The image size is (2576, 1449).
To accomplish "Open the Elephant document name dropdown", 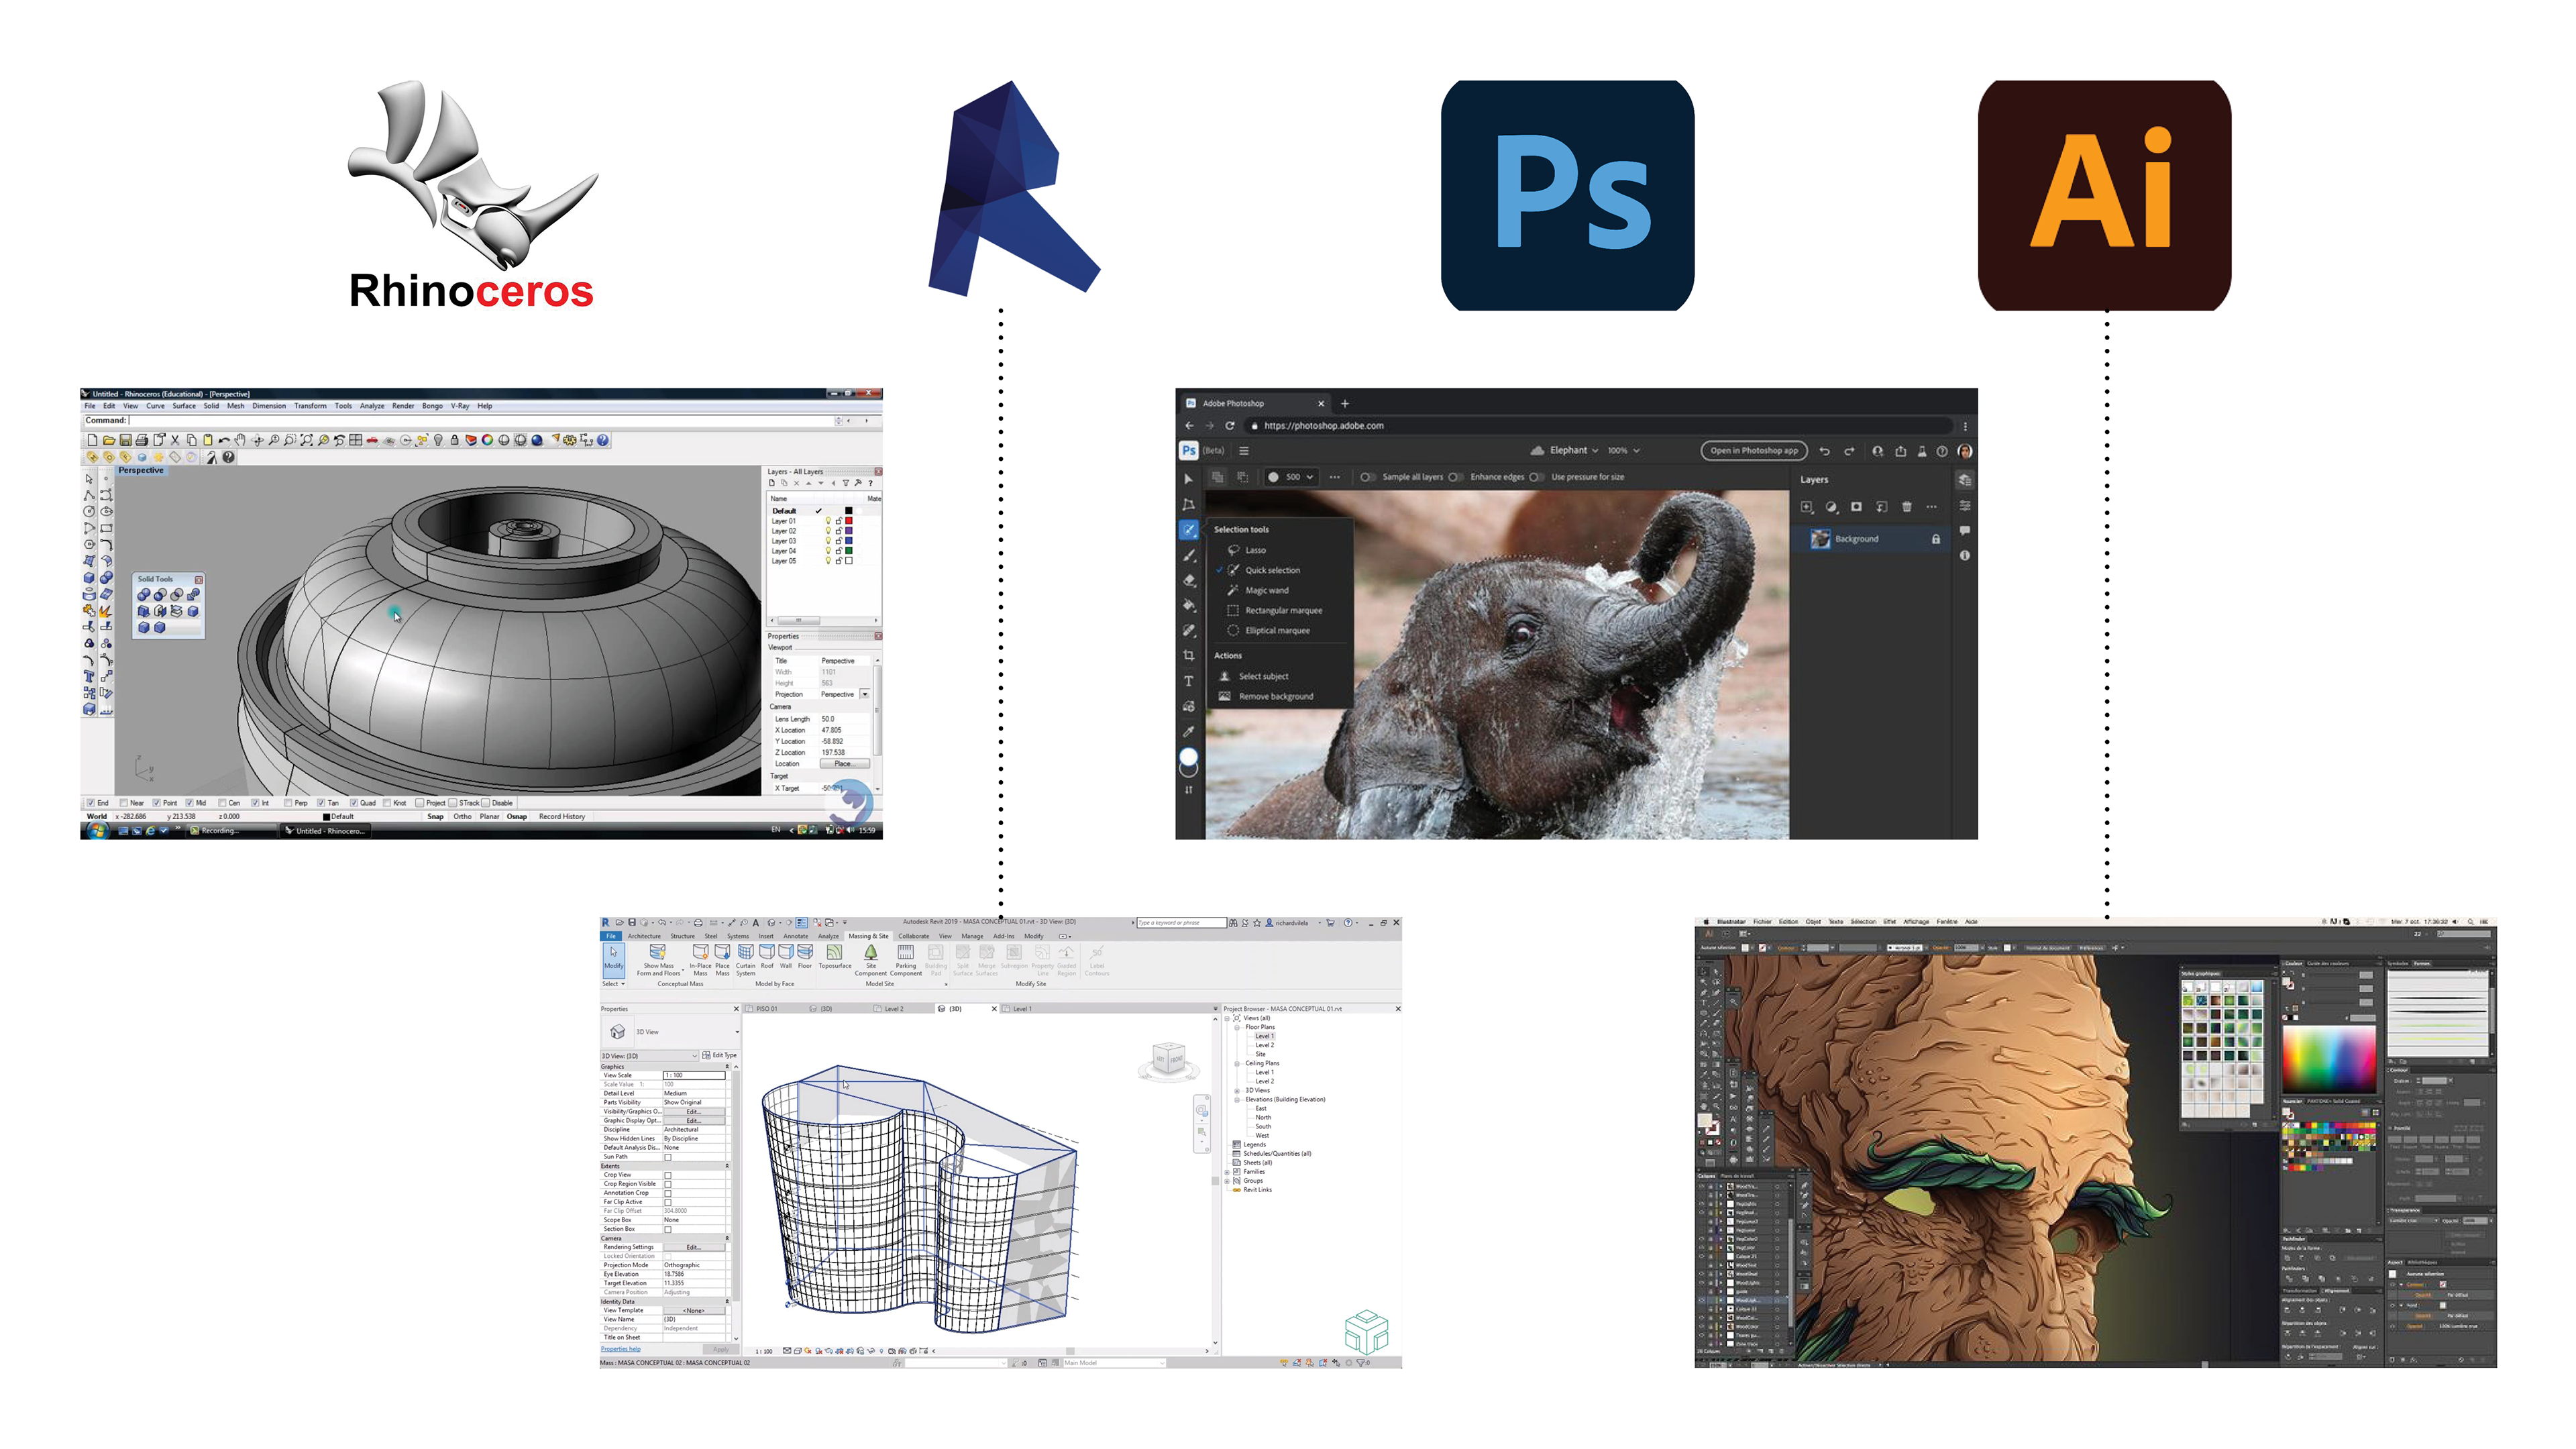I will click(1574, 451).
